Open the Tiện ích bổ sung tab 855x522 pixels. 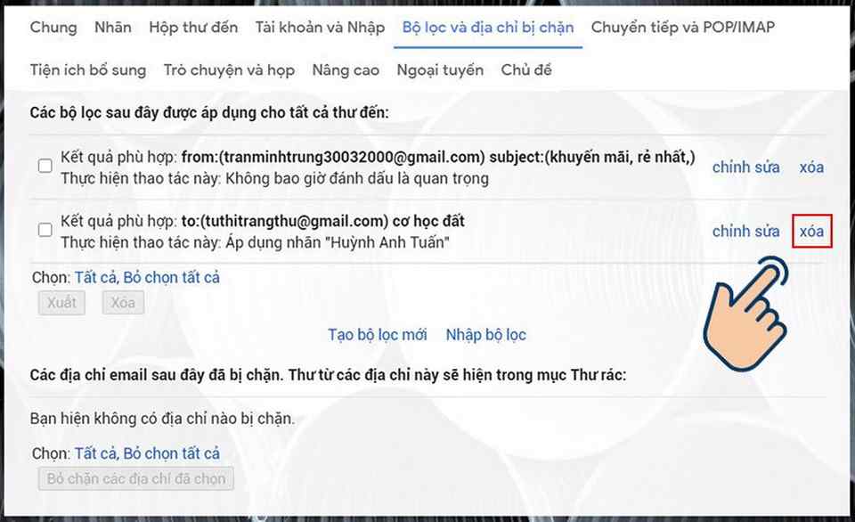coord(87,69)
